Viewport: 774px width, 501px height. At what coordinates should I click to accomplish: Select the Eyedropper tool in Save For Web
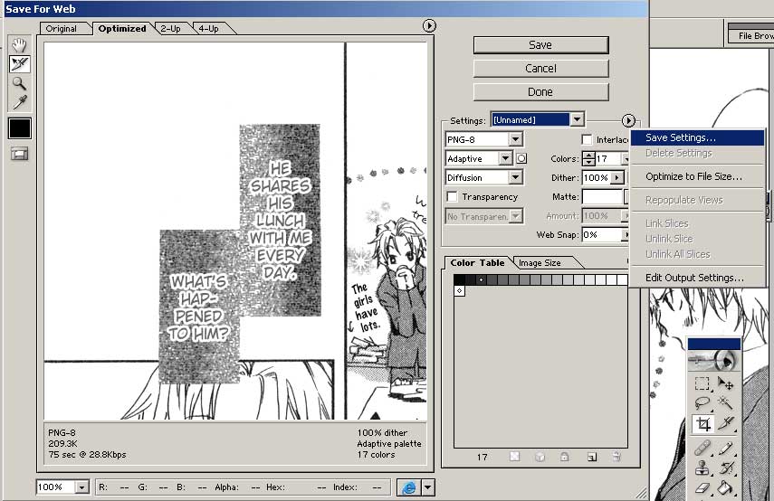tap(19, 102)
